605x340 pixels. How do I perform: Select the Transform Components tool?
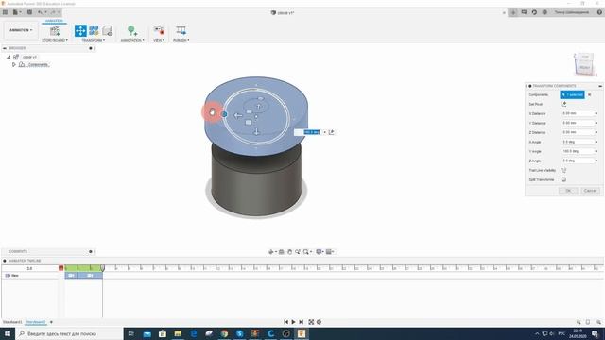(x=80, y=30)
